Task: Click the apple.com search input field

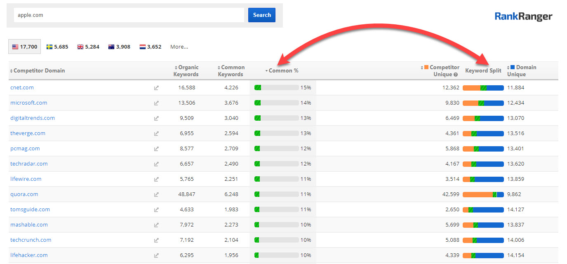Action: click(129, 15)
